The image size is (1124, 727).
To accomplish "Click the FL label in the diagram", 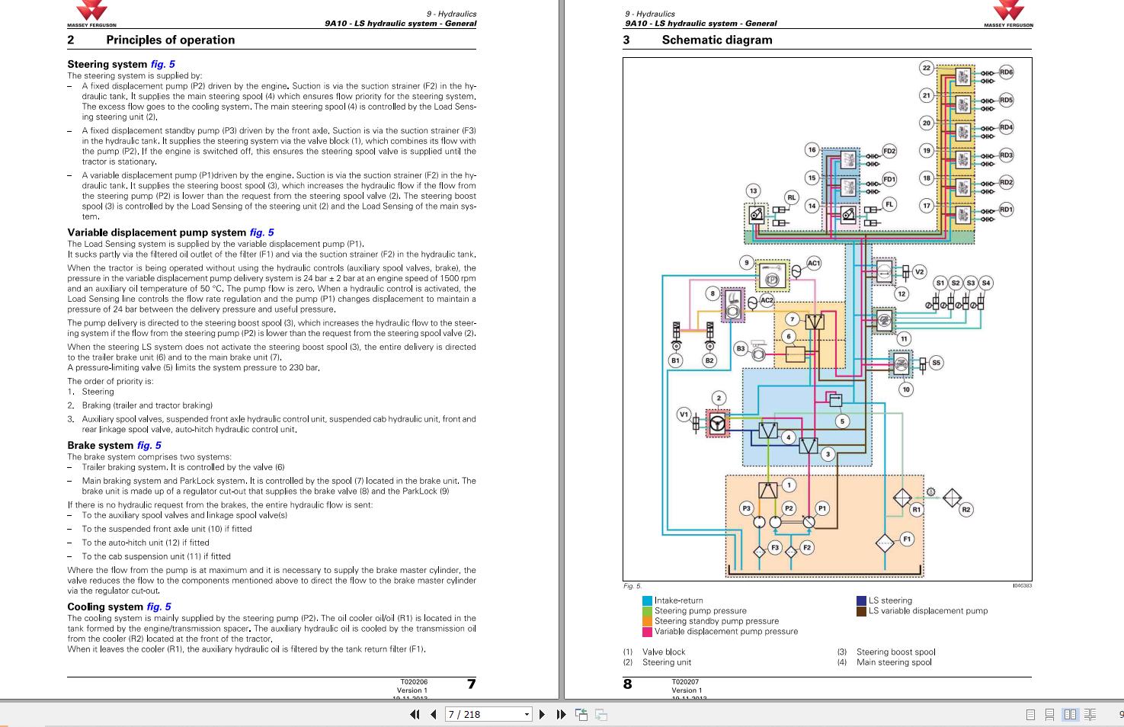I will click(x=889, y=204).
